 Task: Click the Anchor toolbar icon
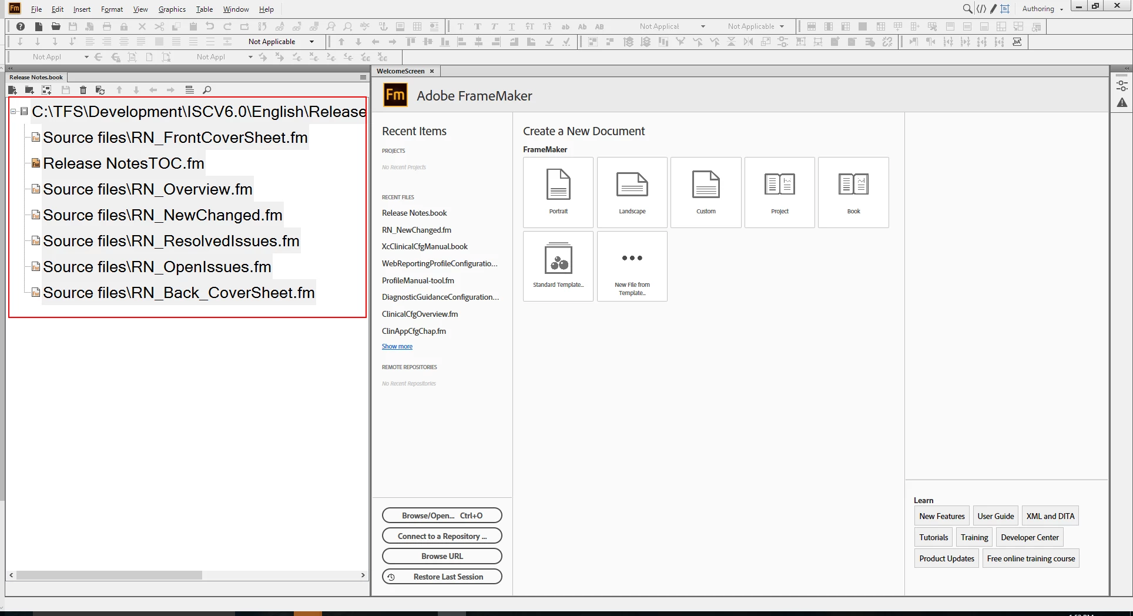coord(383,26)
